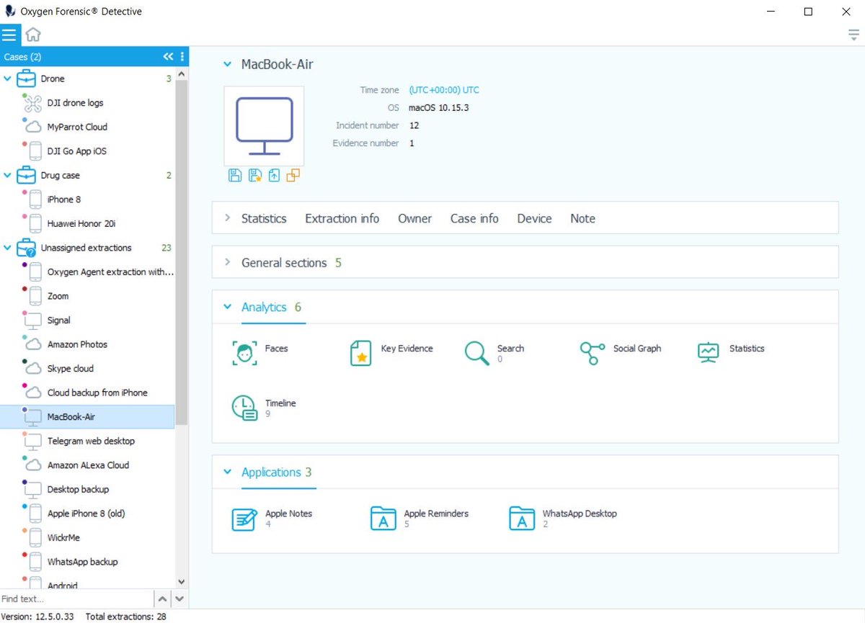This screenshot has height=623, width=865.
Task: Switch to the Extraction info tab
Action: tap(342, 218)
